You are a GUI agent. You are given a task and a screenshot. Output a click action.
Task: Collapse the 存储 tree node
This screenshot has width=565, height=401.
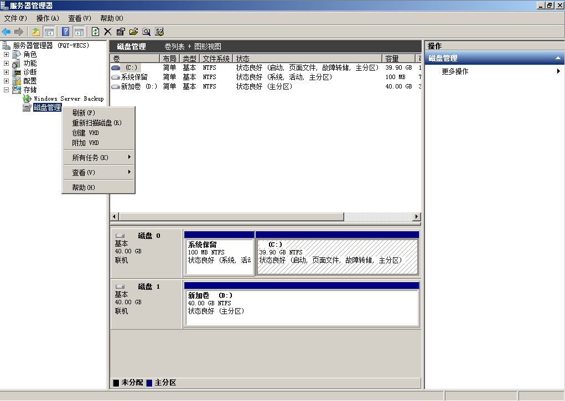click(7, 90)
